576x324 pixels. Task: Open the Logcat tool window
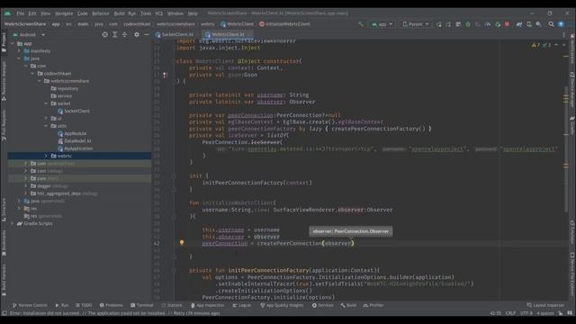point(242,305)
